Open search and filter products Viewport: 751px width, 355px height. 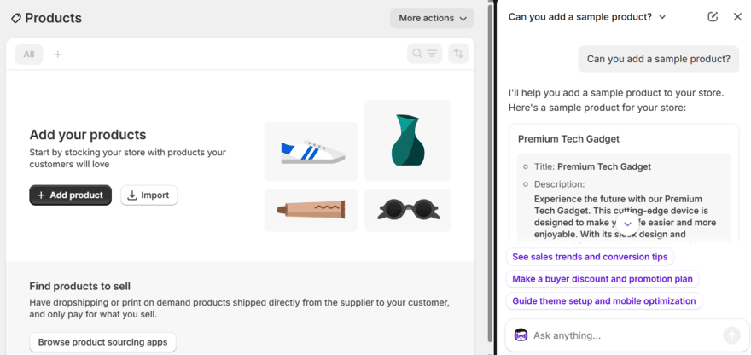pyautogui.click(x=424, y=54)
